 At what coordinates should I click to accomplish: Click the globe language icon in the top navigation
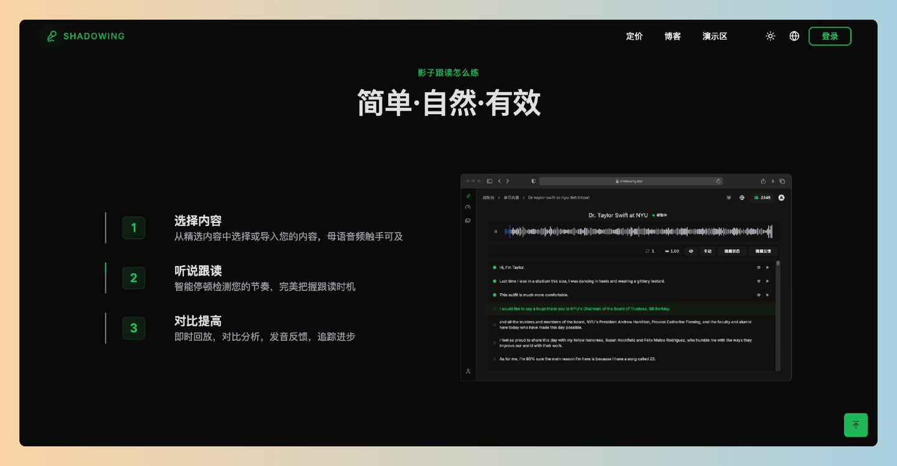(x=794, y=36)
